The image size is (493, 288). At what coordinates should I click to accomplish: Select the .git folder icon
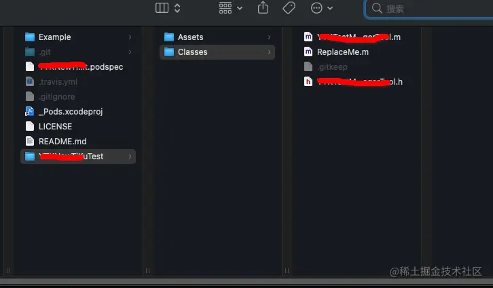(x=30, y=52)
